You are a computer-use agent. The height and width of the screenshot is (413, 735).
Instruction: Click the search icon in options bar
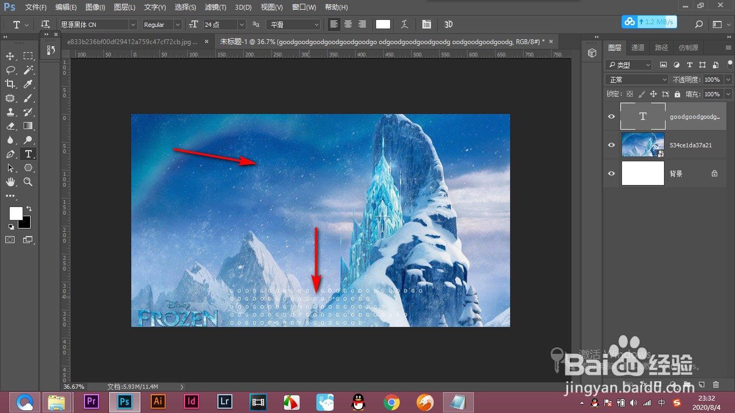[x=699, y=25]
